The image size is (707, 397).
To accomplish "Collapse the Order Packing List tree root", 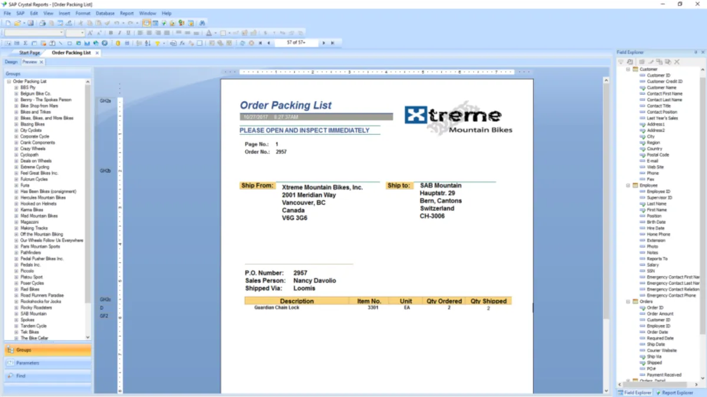I will 9,81.
